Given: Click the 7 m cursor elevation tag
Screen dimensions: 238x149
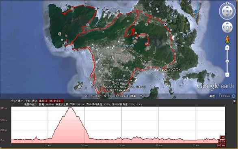Looking at the screenshot, I should point(222,137).
